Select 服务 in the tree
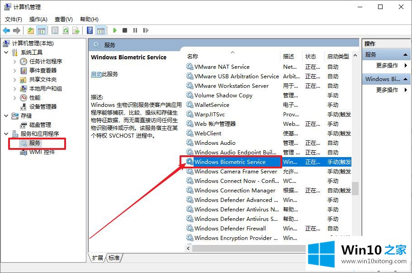Viewport: 412px width, 273px height. pyautogui.click(x=34, y=143)
